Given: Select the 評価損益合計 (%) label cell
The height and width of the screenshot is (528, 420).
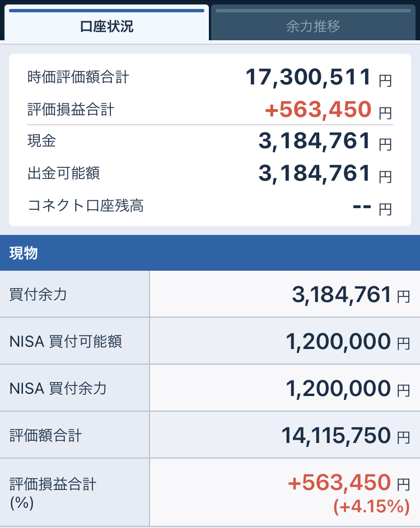Looking at the screenshot, I should point(74,493).
